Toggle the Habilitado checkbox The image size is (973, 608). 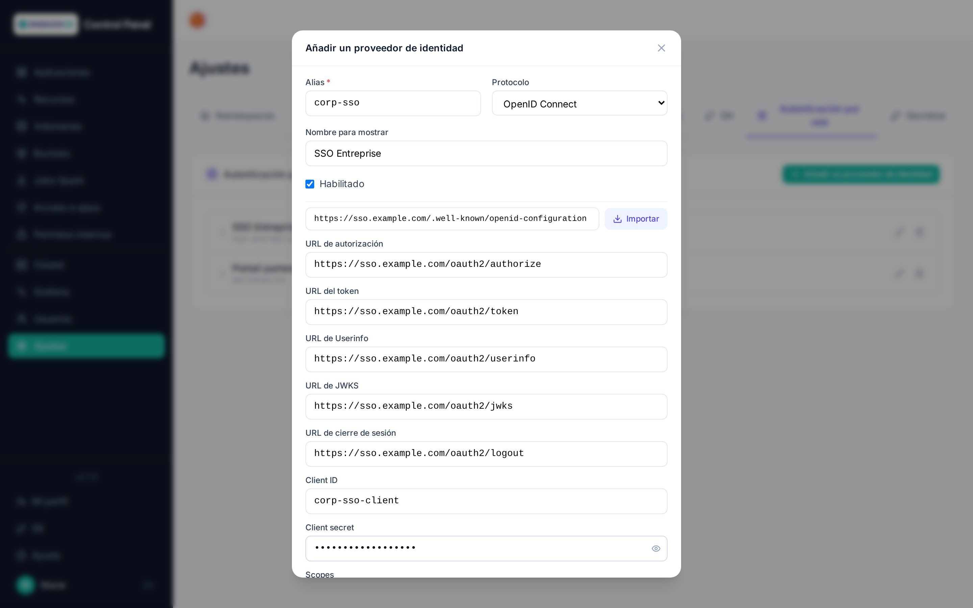click(309, 184)
